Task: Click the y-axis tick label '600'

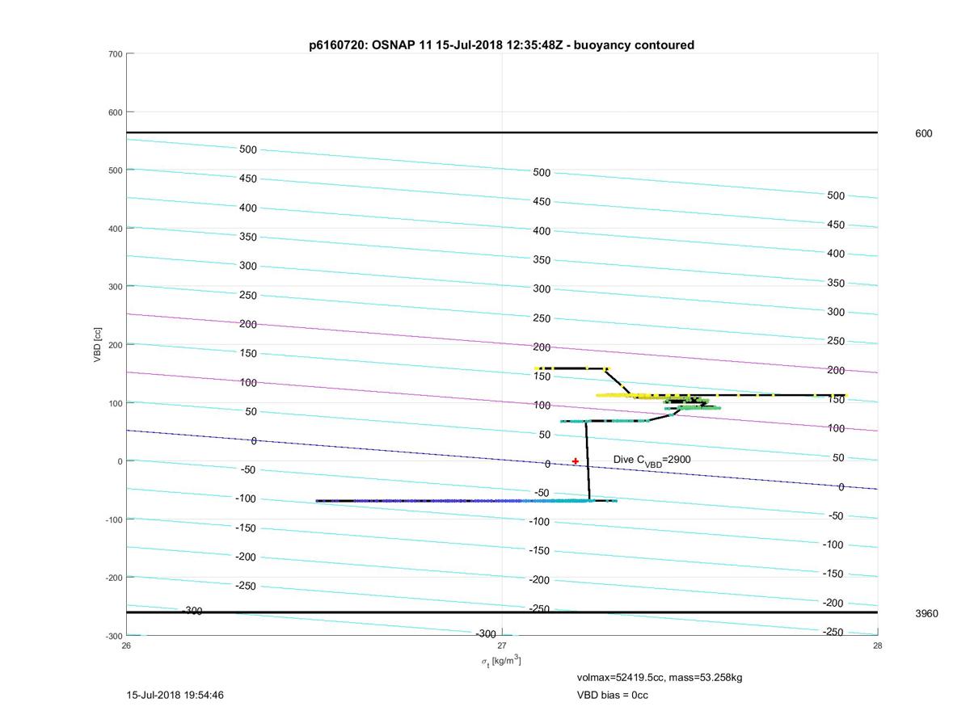Action: point(115,112)
